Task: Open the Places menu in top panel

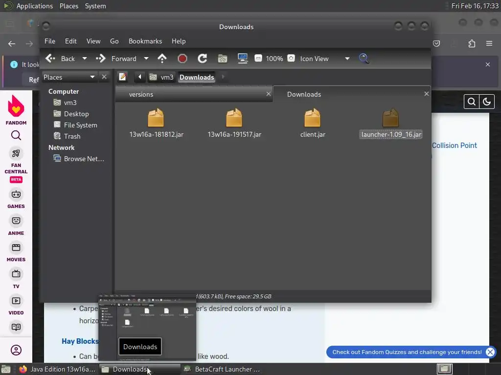Action: tap(68, 6)
